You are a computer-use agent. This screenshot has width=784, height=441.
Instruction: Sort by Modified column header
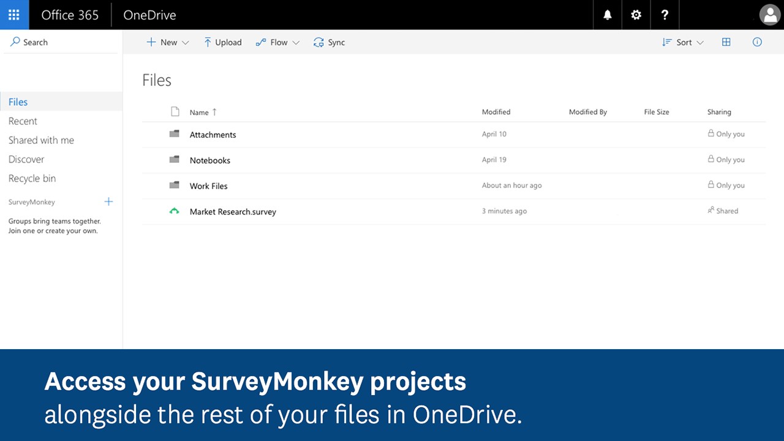tap(496, 112)
